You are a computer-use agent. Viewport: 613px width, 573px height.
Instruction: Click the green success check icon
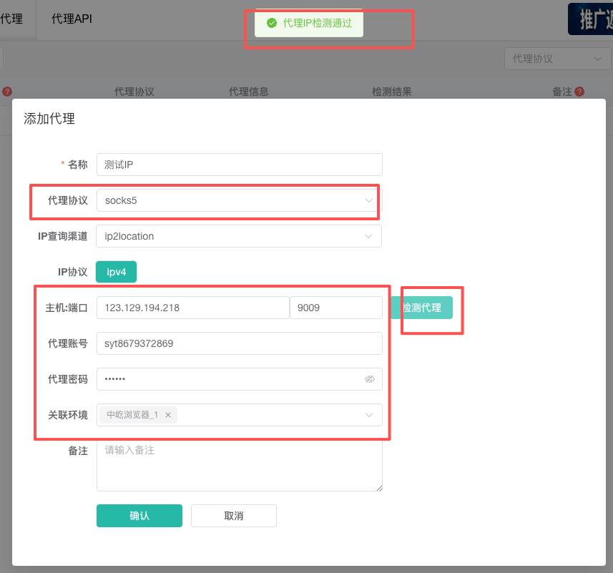tap(272, 23)
